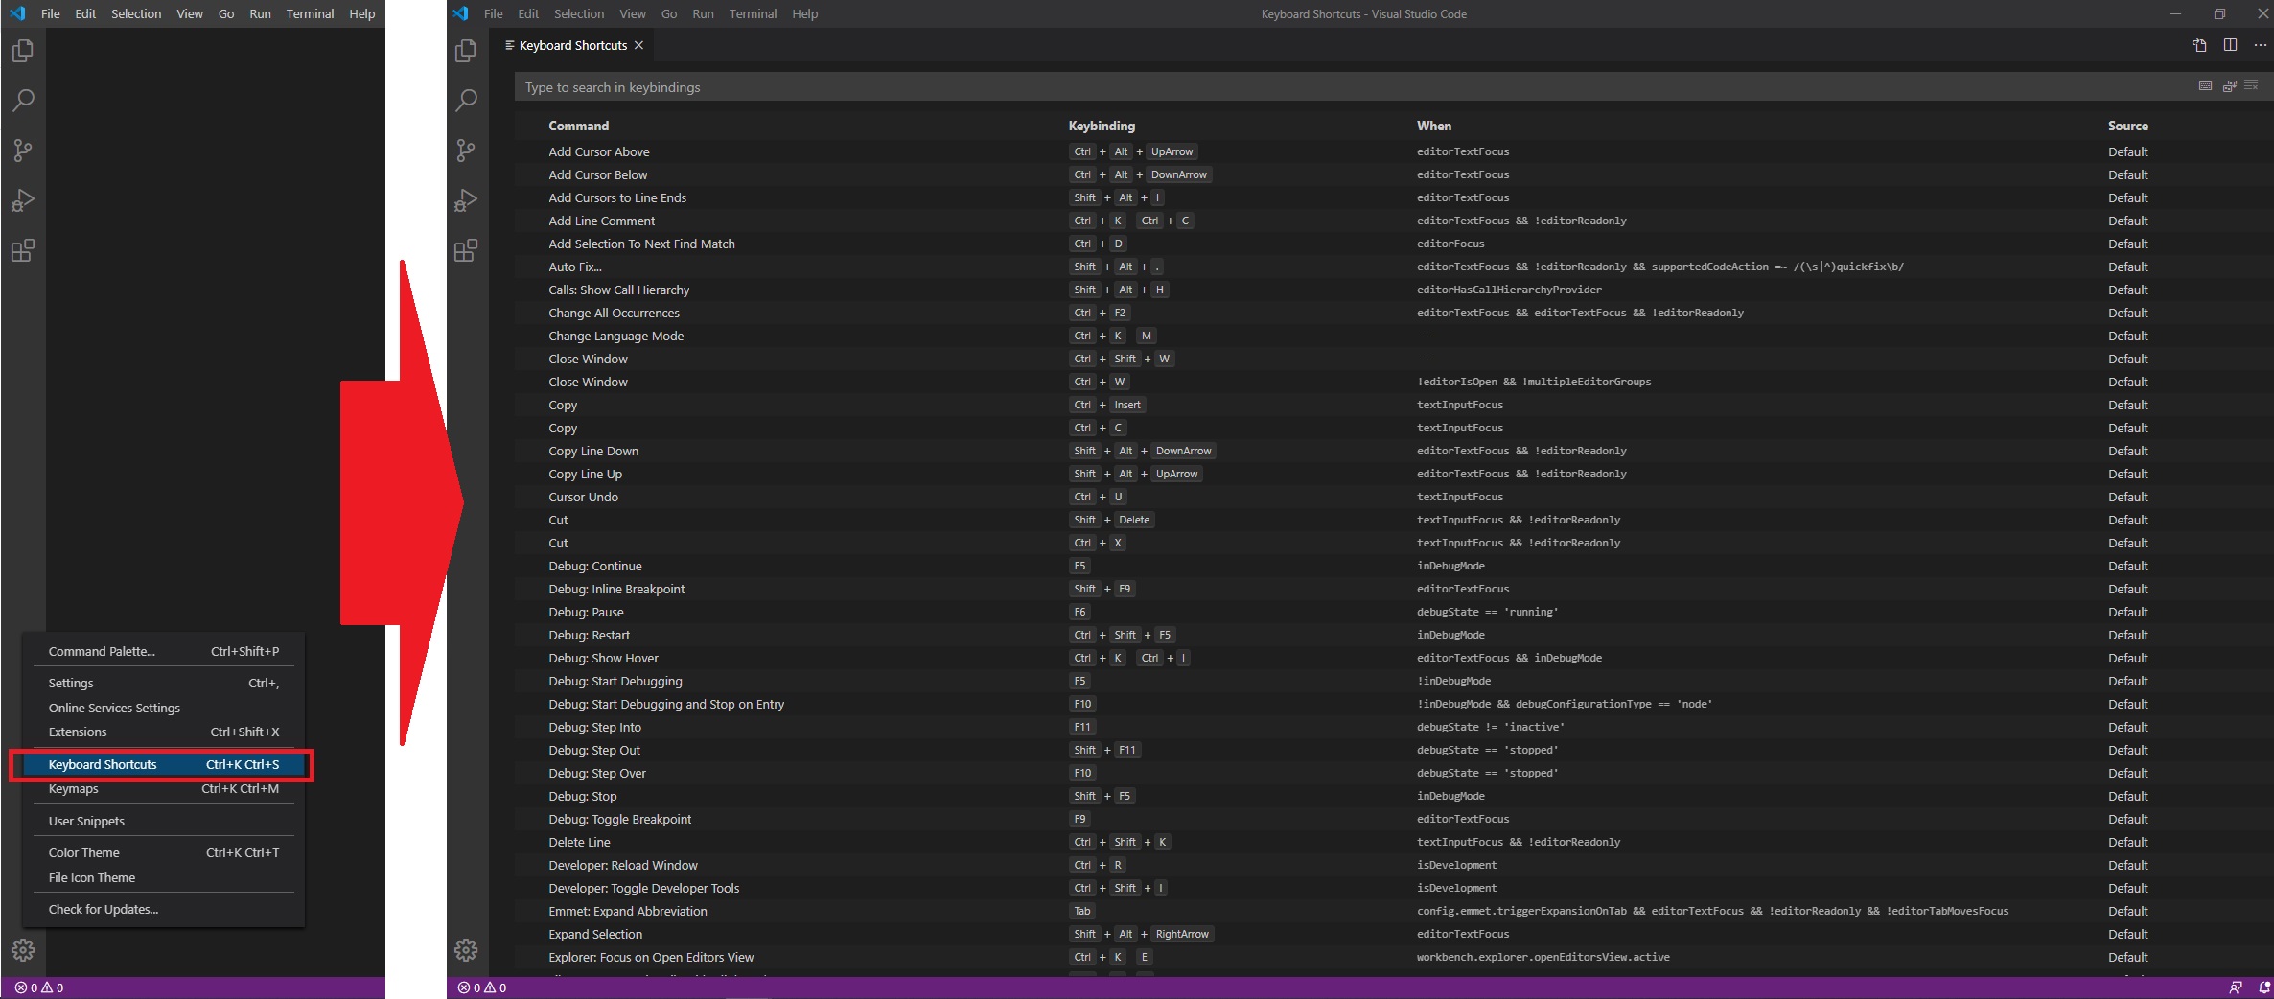The height and width of the screenshot is (999, 2274).
Task: Choose Keymaps from the gear menu
Action: point(164,788)
